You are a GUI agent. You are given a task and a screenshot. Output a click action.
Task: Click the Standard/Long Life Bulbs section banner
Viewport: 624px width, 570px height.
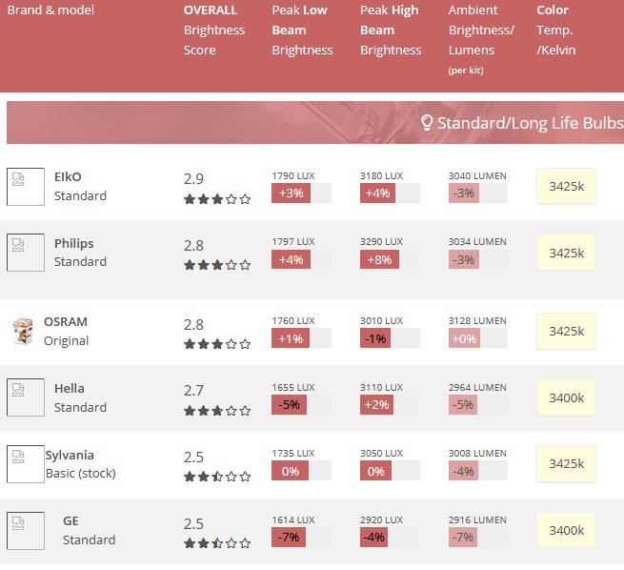315,123
